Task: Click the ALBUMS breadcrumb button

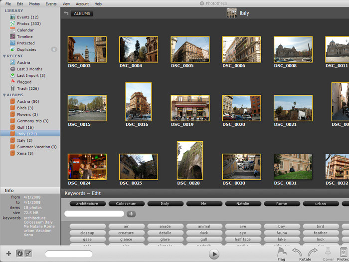Action: [82, 13]
